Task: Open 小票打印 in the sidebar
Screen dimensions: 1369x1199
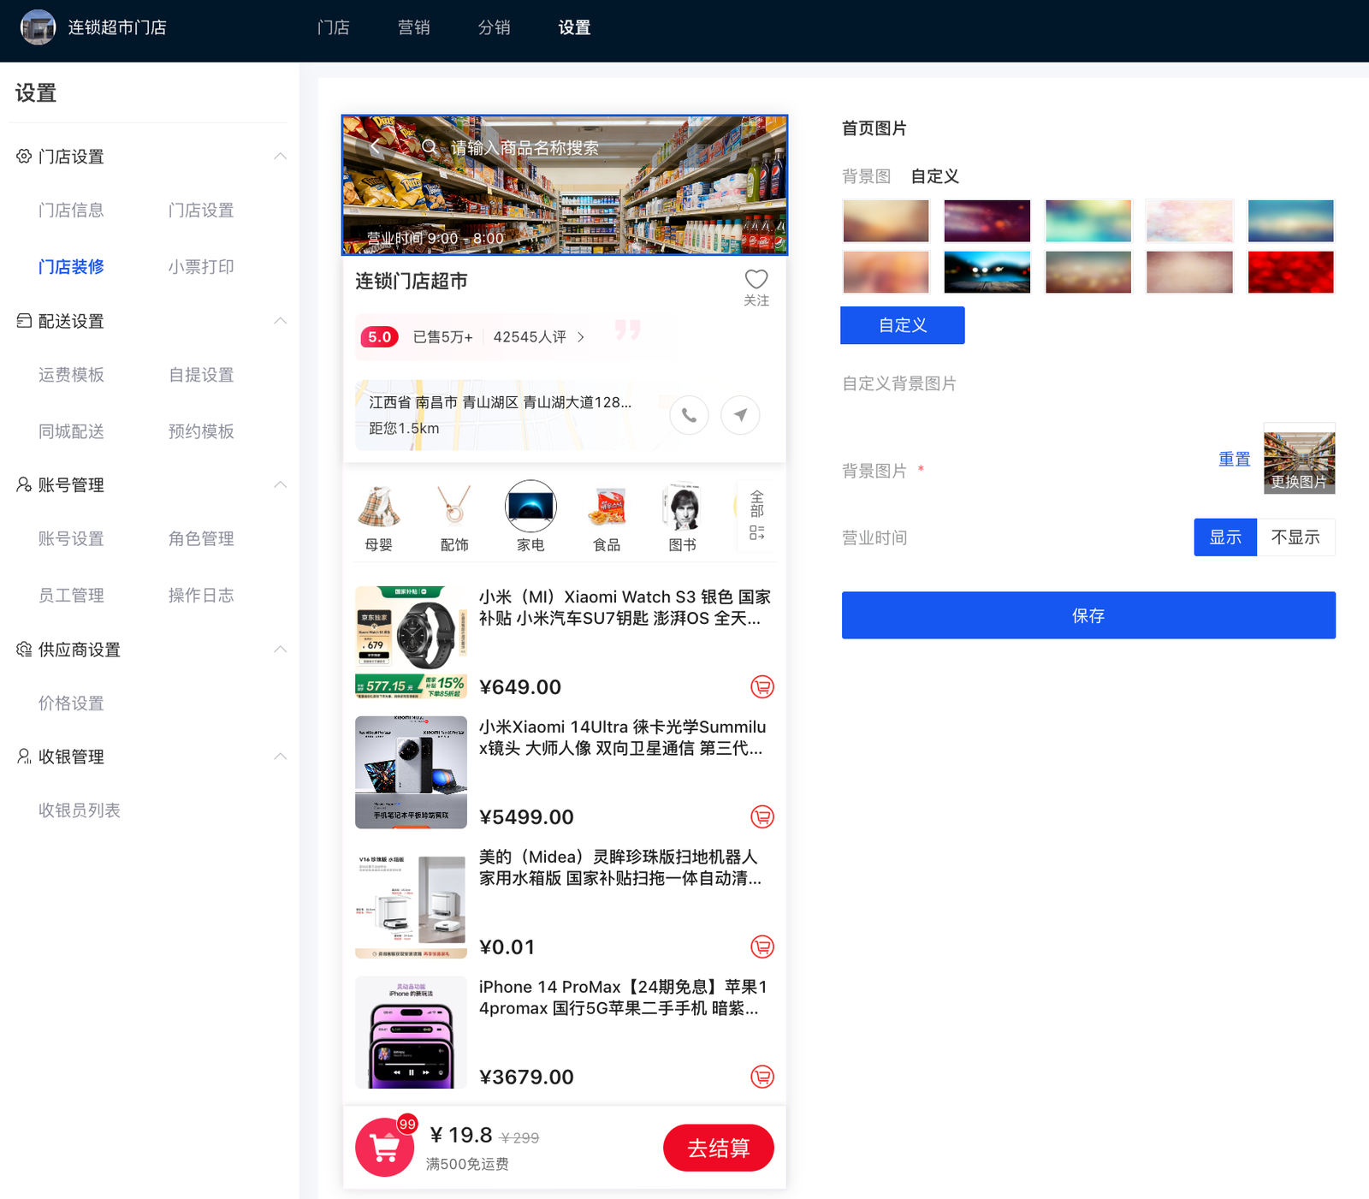Action: [201, 267]
